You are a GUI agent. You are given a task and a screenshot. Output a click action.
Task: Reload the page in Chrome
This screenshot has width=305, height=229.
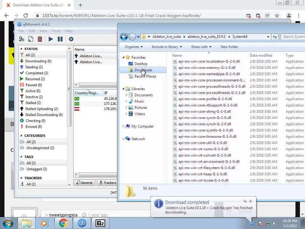(x=26, y=16)
